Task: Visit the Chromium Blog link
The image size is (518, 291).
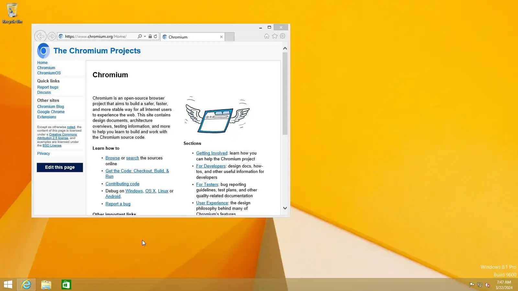Action: pyautogui.click(x=51, y=107)
